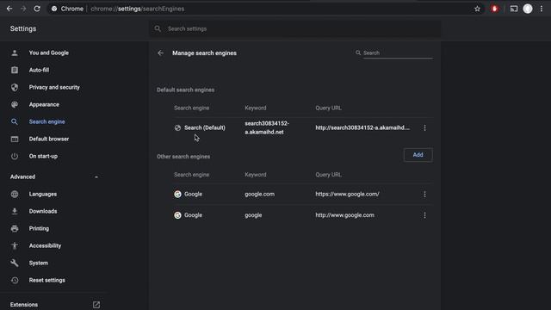Focus the search engines Search field
This screenshot has width=551, height=310.
click(x=398, y=53)
